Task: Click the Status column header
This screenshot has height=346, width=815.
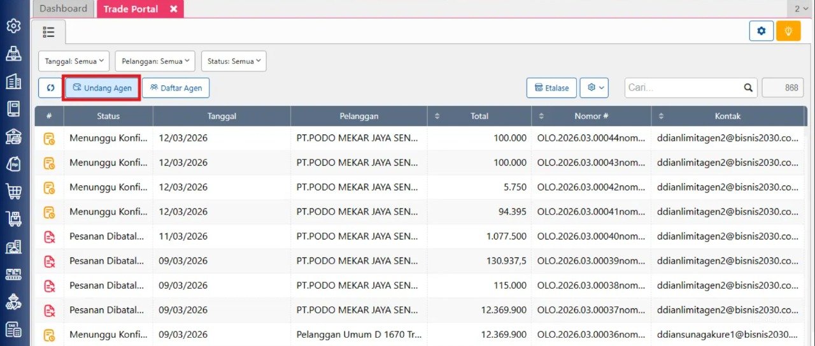Action: click(x=108, y=116)
